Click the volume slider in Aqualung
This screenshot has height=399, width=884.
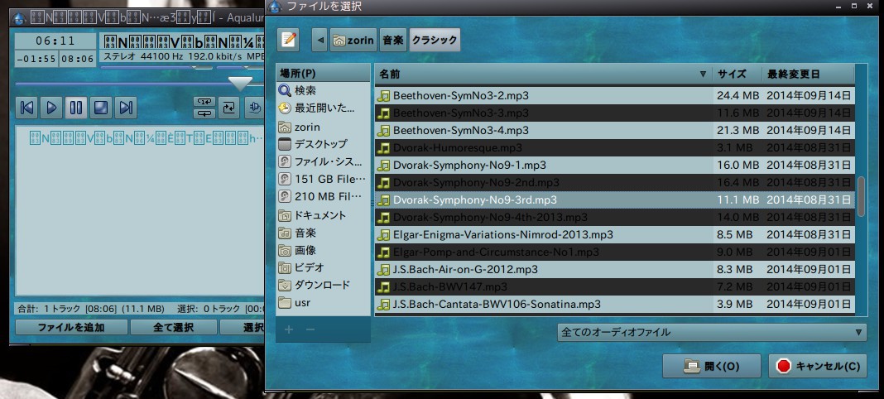point(156,68)
